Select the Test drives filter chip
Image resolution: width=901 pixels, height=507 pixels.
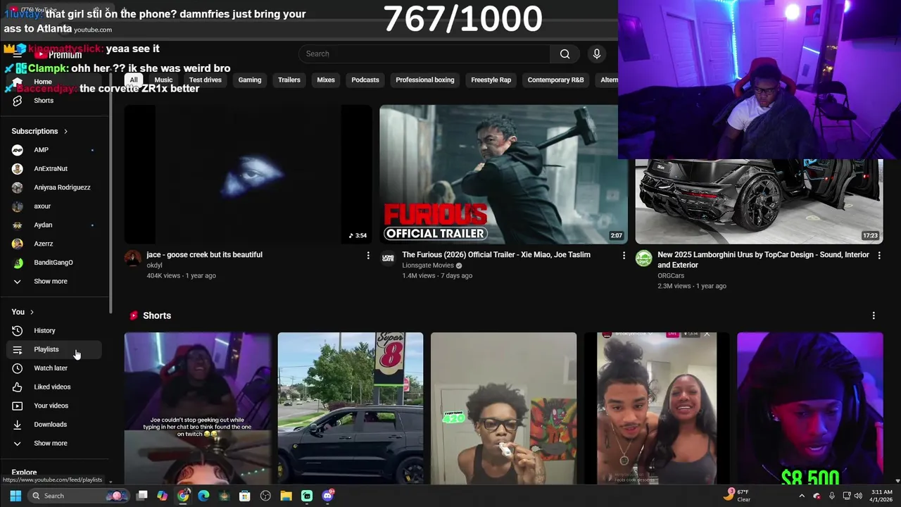(206, 80)
